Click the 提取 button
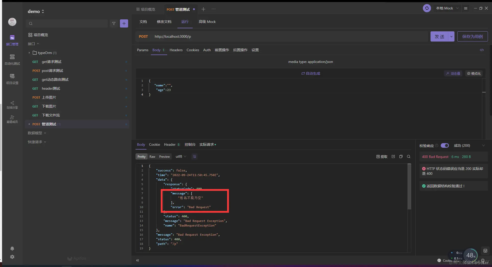Image resolution: width=492 pixels, height=267 pixels. (x=382, y=156)
